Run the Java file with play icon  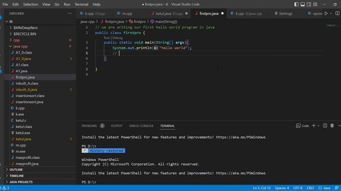[326, 13]
